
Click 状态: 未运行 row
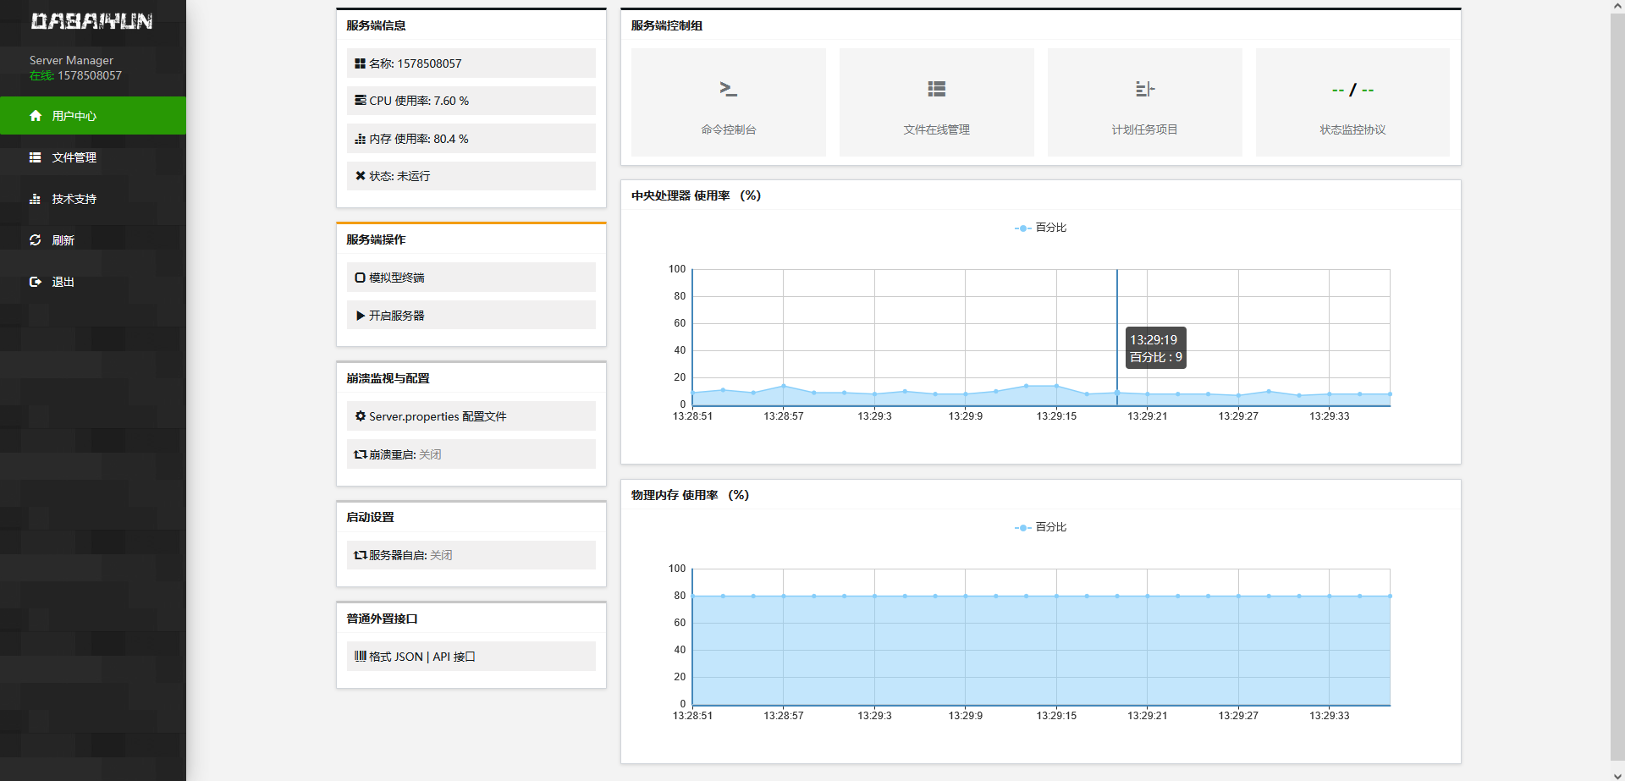[x=471, y=176]
